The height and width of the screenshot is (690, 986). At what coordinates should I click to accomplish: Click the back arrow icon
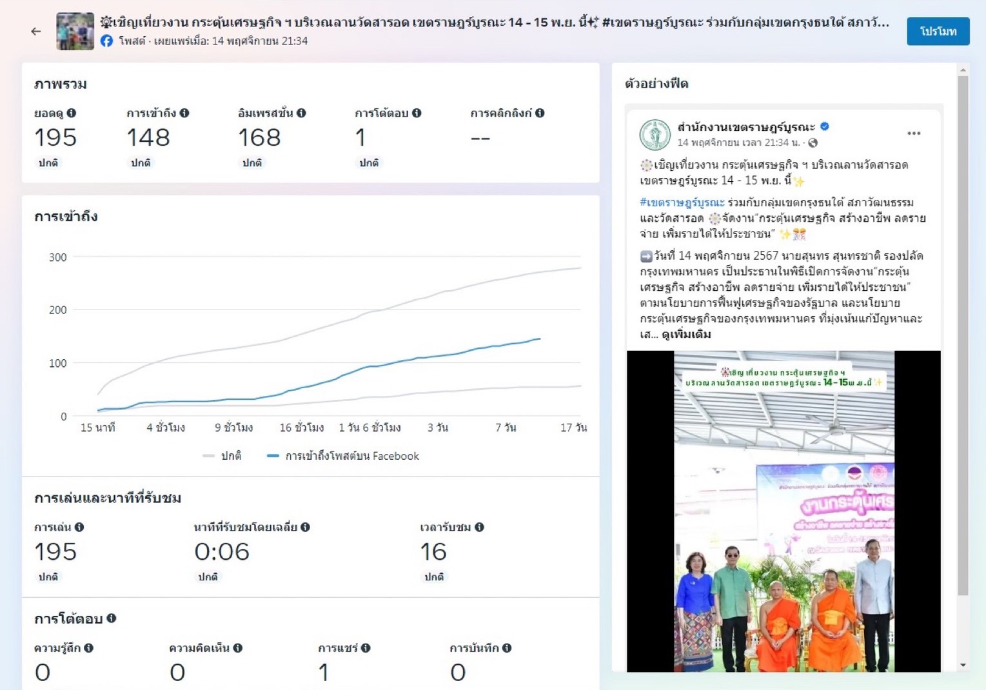tap(36, 31)
